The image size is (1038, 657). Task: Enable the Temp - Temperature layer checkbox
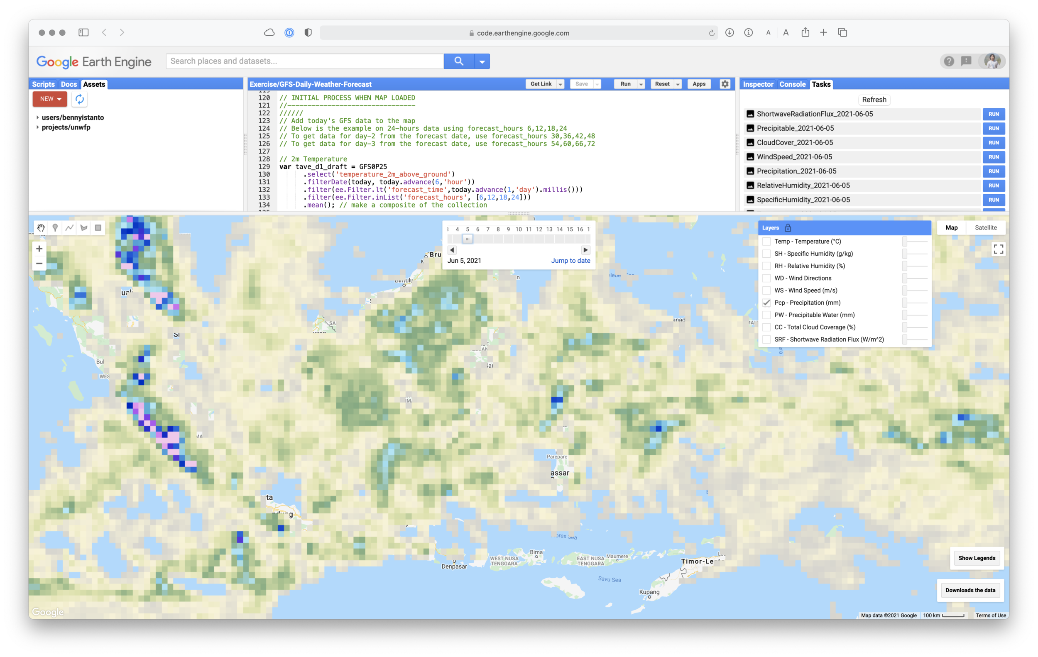point(766,241)
